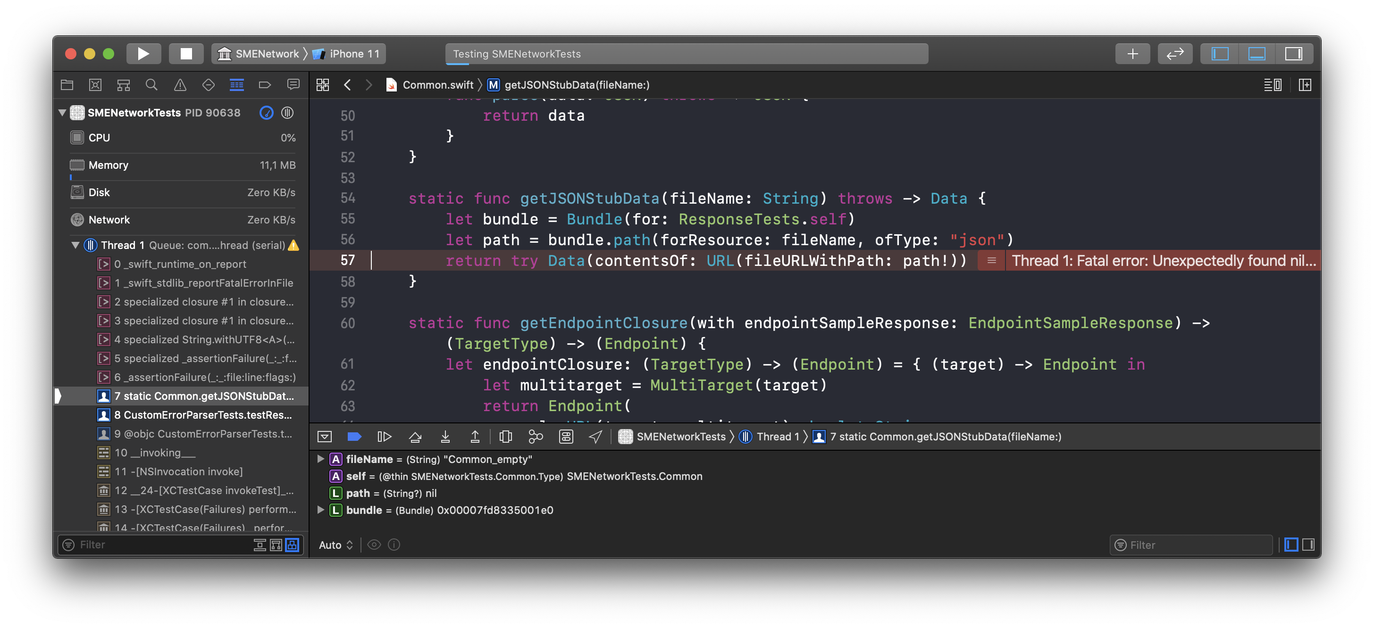Toggle the left navigator panel

(x=1220, y=54)
